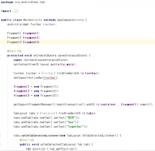
Task: Click the @Override annotation above onCreate
Action: click(x=14, y=51)
